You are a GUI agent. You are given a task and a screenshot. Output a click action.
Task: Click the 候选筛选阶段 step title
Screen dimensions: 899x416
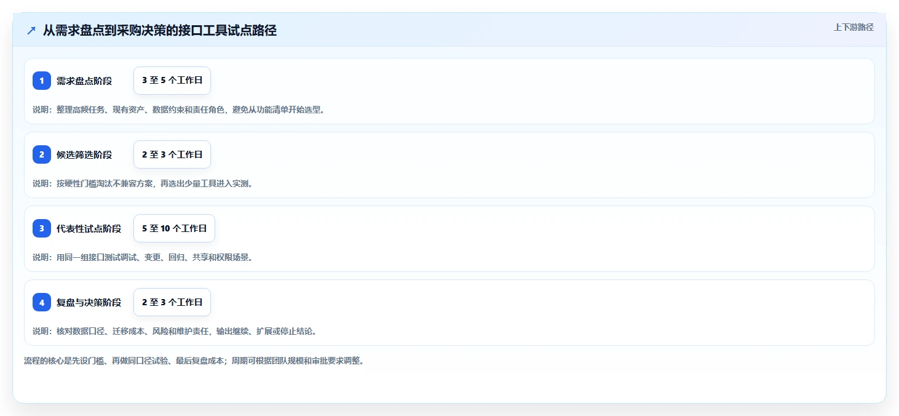pos(84,154)
